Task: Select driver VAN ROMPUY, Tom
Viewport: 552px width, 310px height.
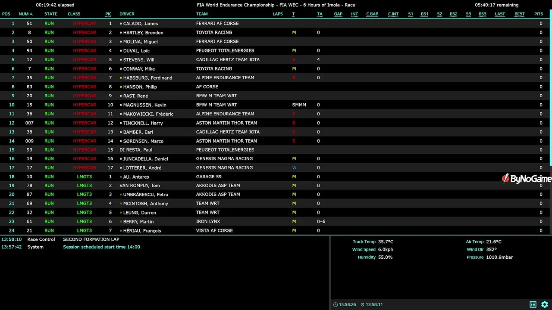Action: pos(140,186)
